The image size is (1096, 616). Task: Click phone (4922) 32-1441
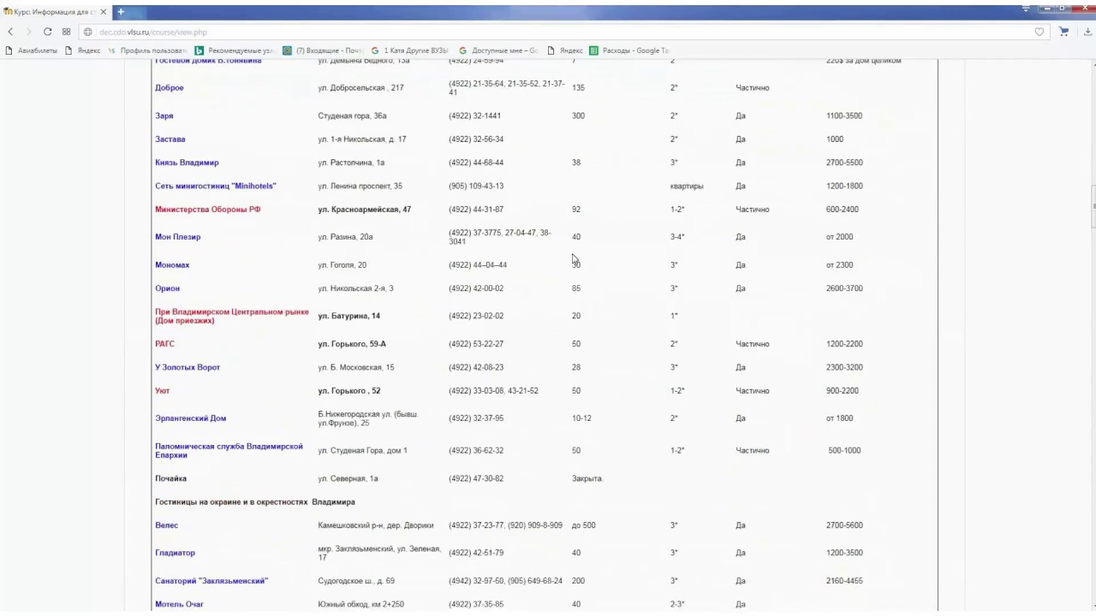click(x=474, y=115)
